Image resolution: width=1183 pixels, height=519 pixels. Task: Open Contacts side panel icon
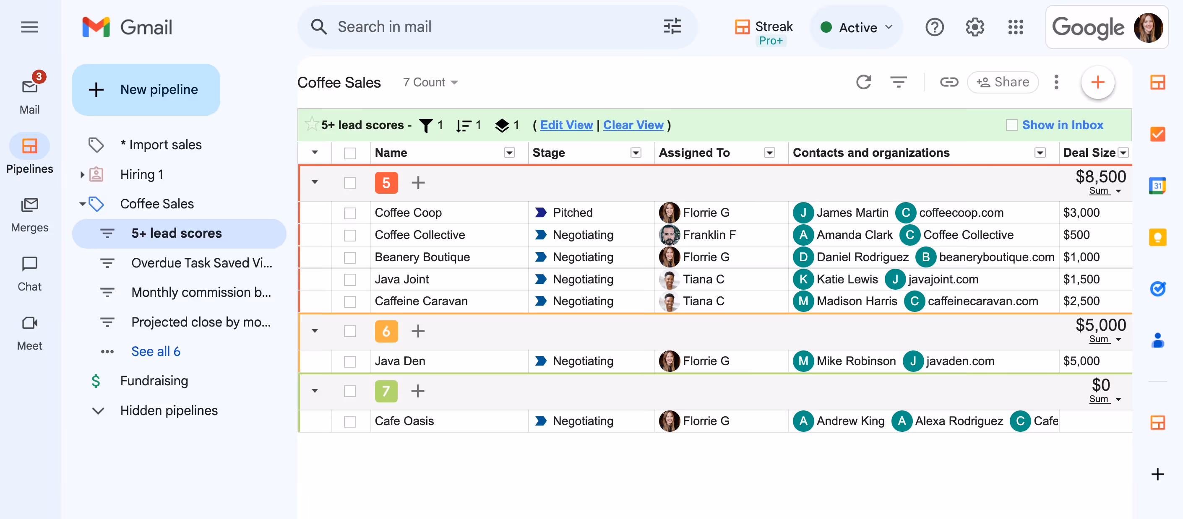pos(1157,340)
